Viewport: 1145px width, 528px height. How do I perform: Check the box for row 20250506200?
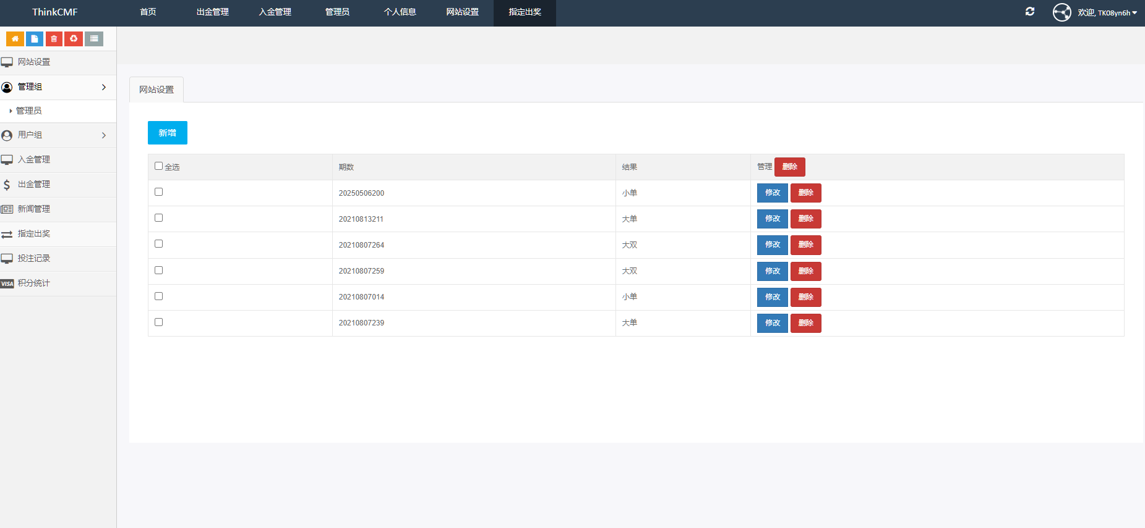point(159,192)
